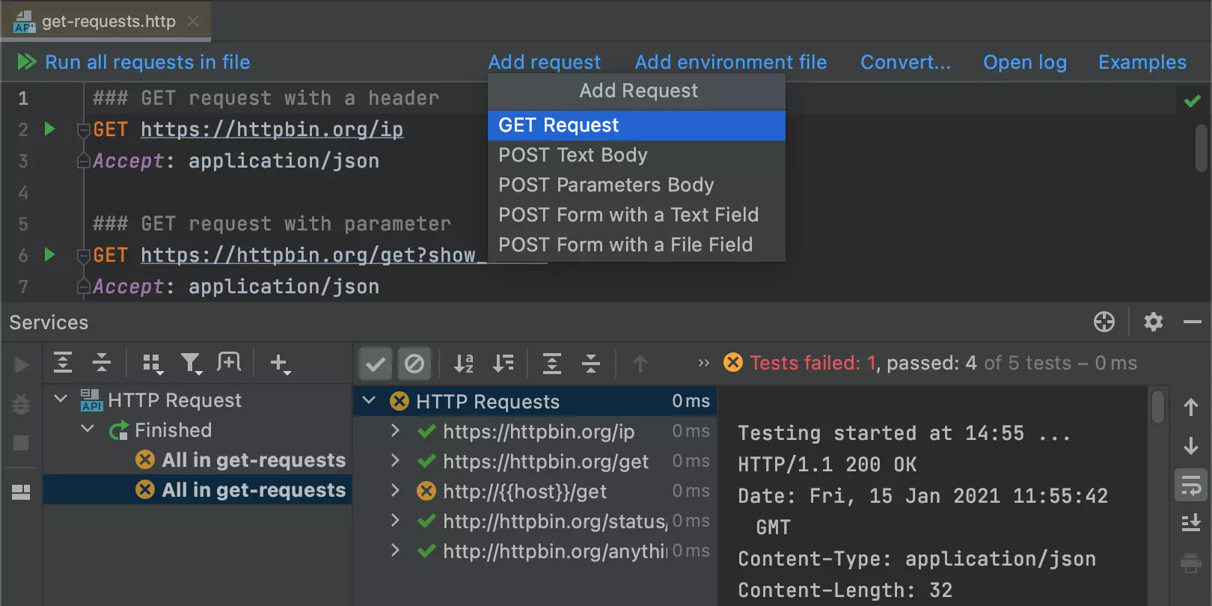The height and width of the screenshot is (606, 1212).
Task: Toggle the Show Ignored tests button
Action: tap(414, 364)
